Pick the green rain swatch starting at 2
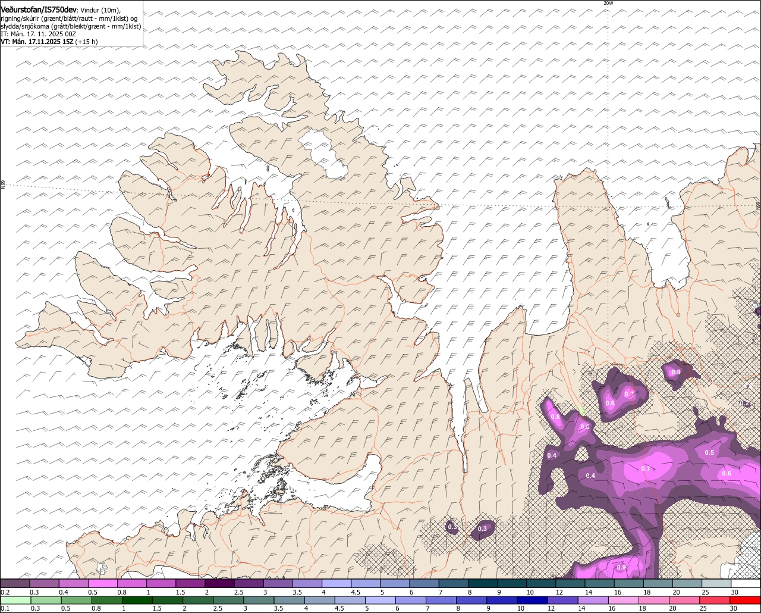 coord(199,601)
